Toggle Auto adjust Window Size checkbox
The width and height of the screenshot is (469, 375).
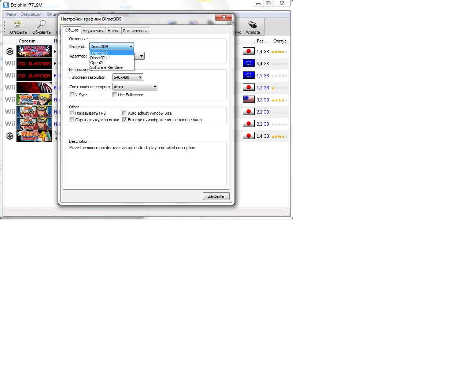[125, 113]
